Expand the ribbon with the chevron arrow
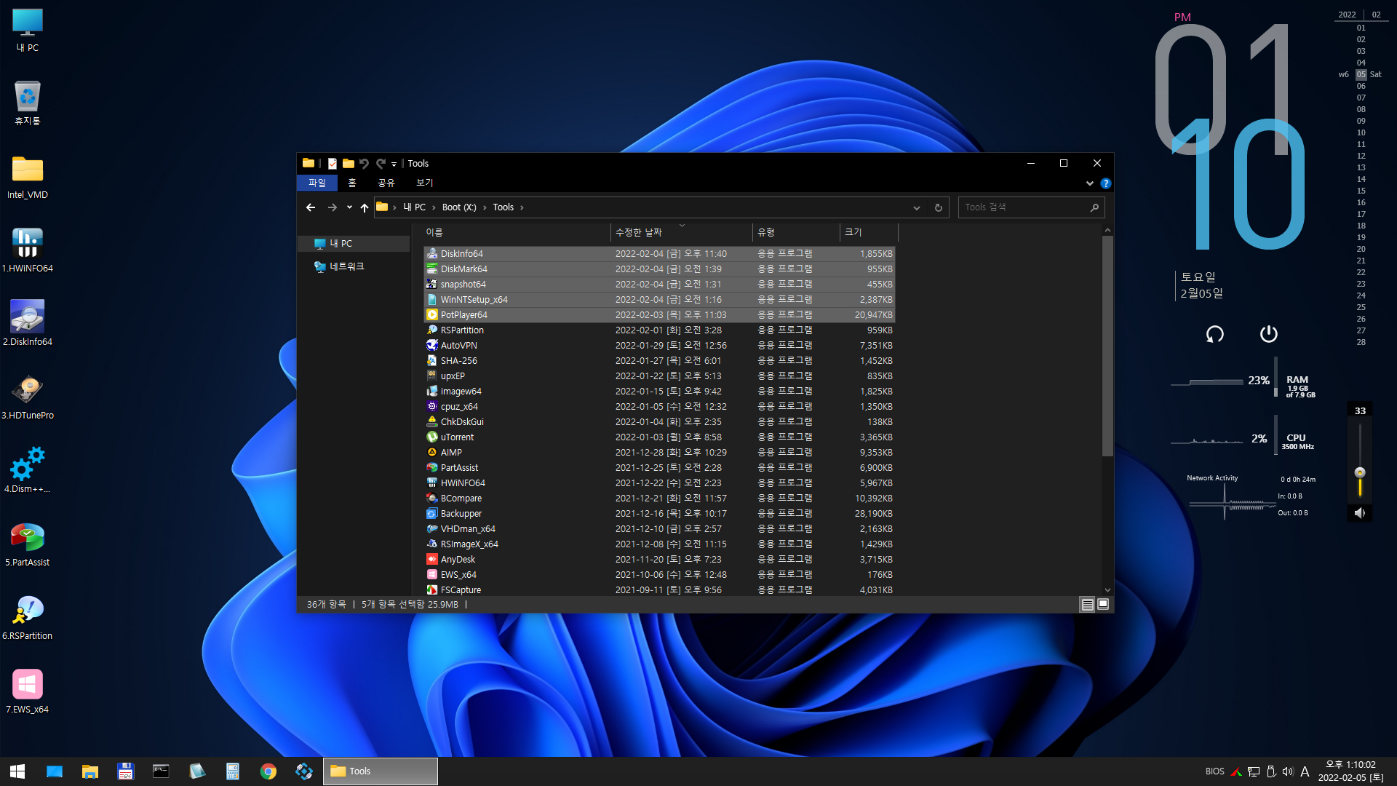The image size is (1397, 786). point(1089,183)
